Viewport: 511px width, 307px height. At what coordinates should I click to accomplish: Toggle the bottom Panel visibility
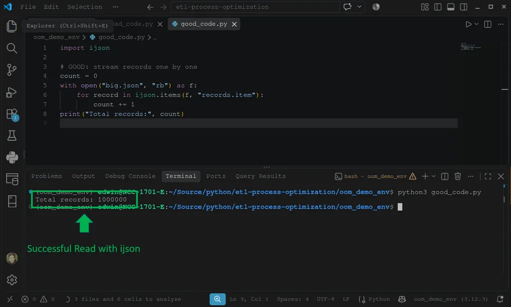coord(451,7)
